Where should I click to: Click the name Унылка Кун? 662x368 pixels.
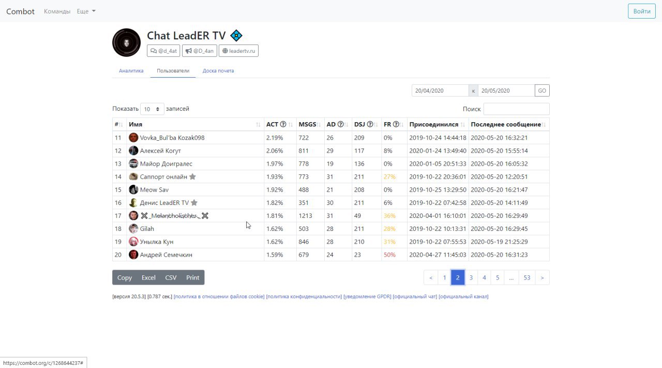pyautogui.click(x=157, y=242)
